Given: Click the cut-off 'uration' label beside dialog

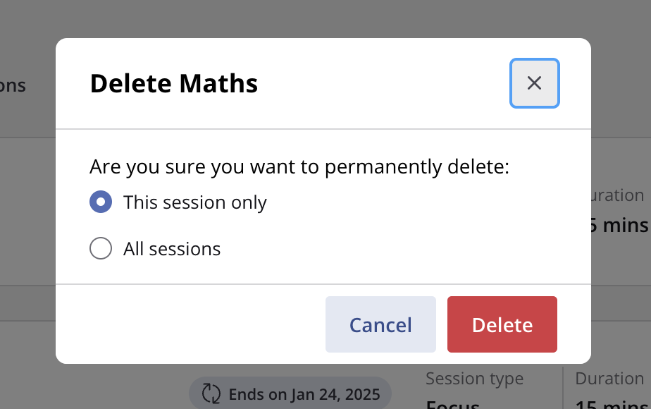Looking at the screenshot, I should 617,195.
